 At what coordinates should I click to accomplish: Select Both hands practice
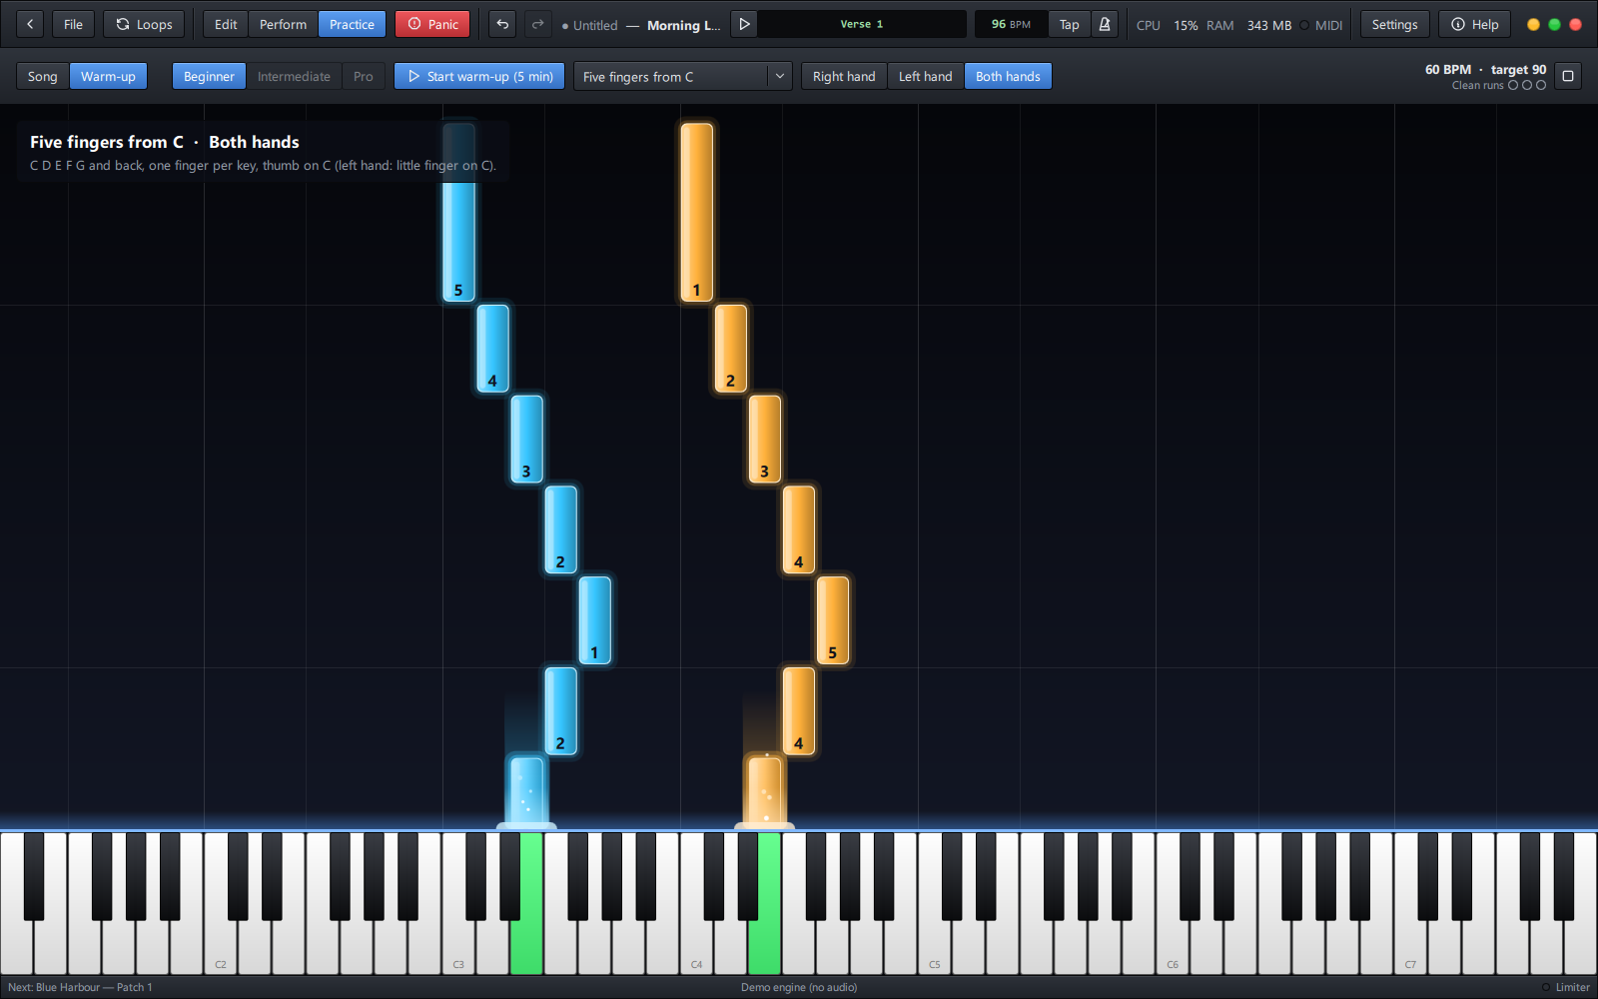point(1008,76)
